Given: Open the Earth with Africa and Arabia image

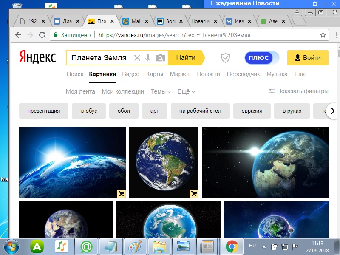Looking at the screenshot, I should tap(265, 162).
